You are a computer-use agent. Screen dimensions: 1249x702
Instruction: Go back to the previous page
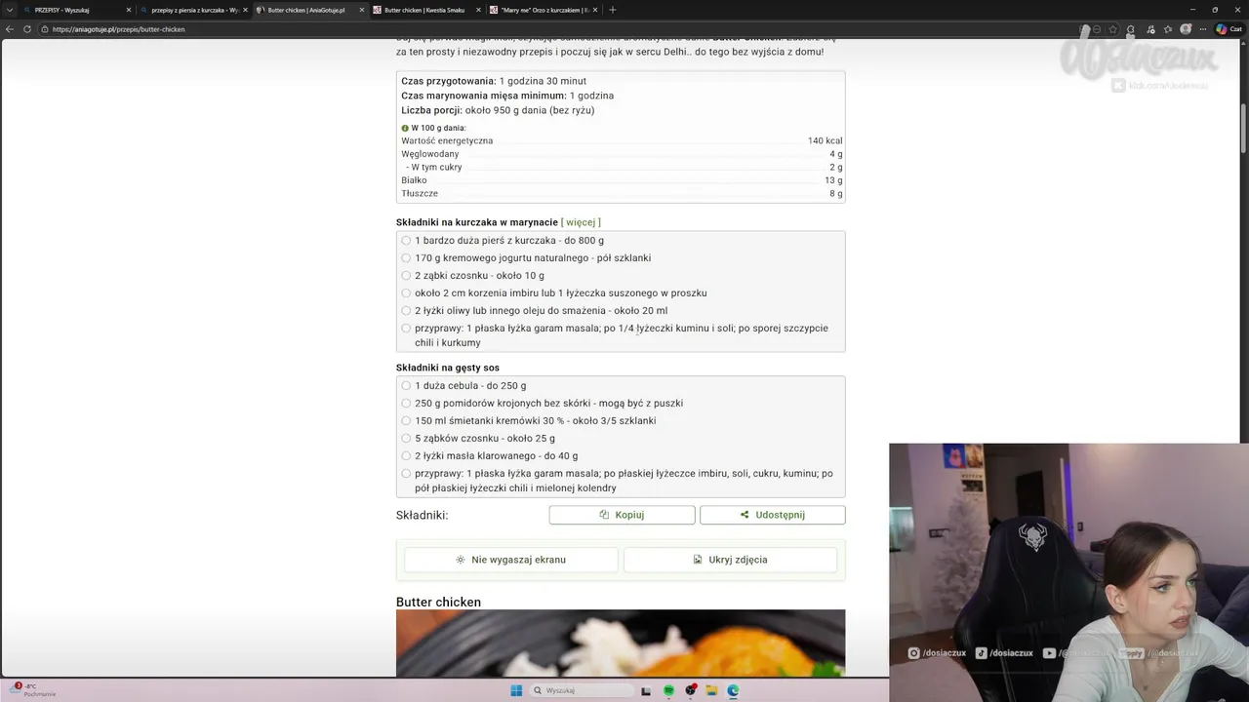[x=10, y=29]
